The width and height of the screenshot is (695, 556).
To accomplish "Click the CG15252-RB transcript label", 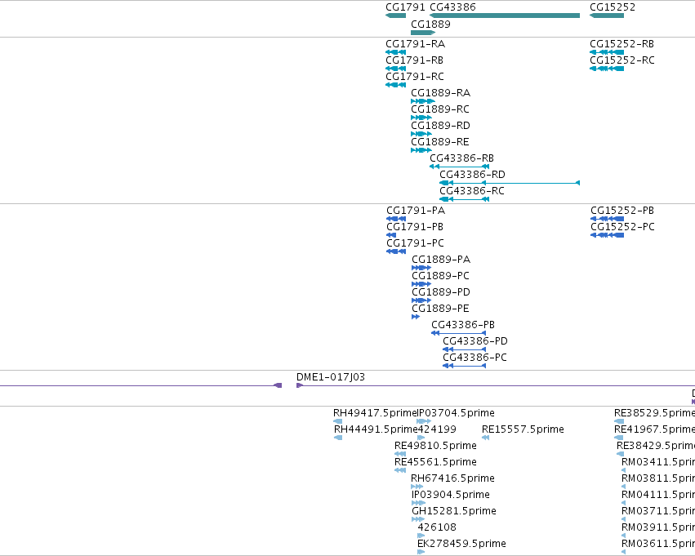I will click(621, 44).
